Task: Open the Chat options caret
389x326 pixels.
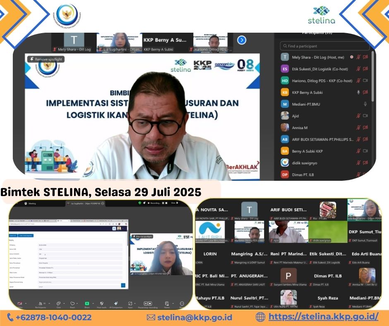Action: (63, 303)
